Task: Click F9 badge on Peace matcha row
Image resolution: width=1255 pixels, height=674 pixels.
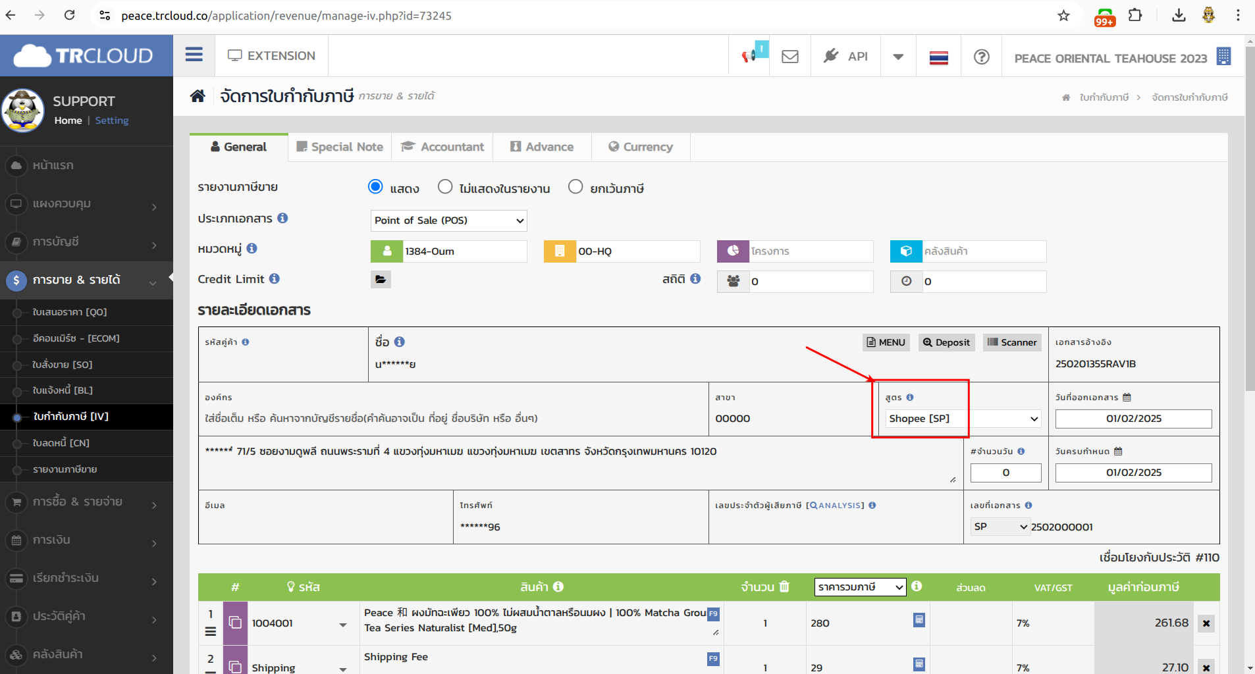Action: tap(713, 613)
